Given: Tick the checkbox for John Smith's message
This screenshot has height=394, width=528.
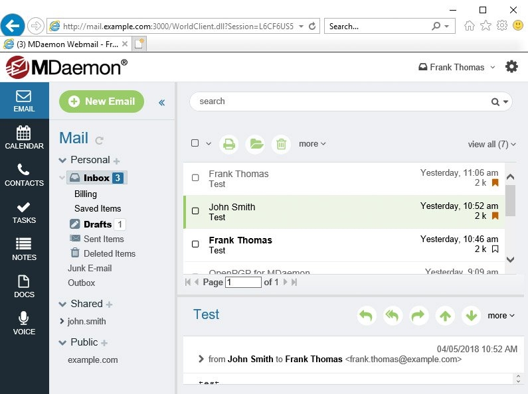Looking at the screenshot, I should pyautogui.click(x=195, y=211).
